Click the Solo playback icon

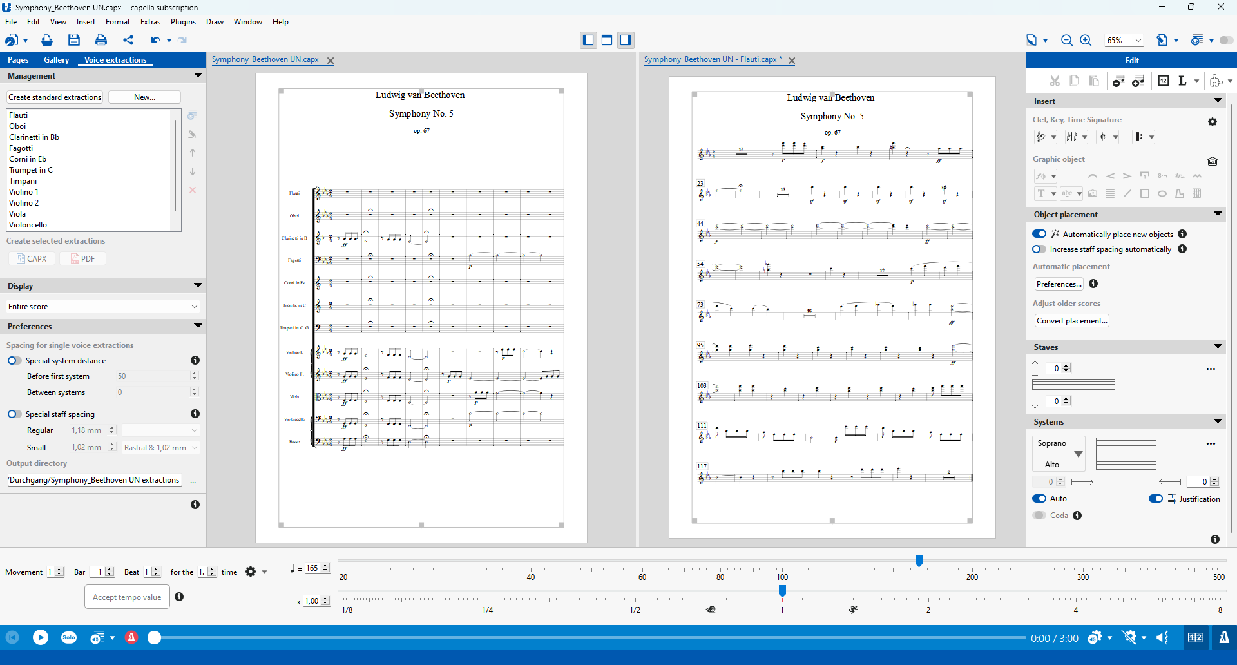point(69,638)
